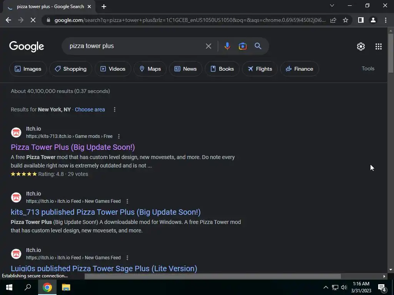This screenshot has width=394, height=295.
Task: Open the notification center
Action: click(382, 287)
